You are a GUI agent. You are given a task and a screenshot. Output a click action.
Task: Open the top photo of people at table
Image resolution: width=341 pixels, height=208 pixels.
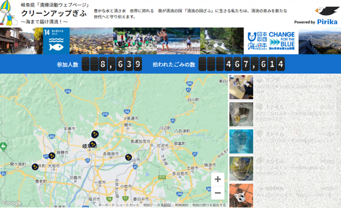pos(241,87)
